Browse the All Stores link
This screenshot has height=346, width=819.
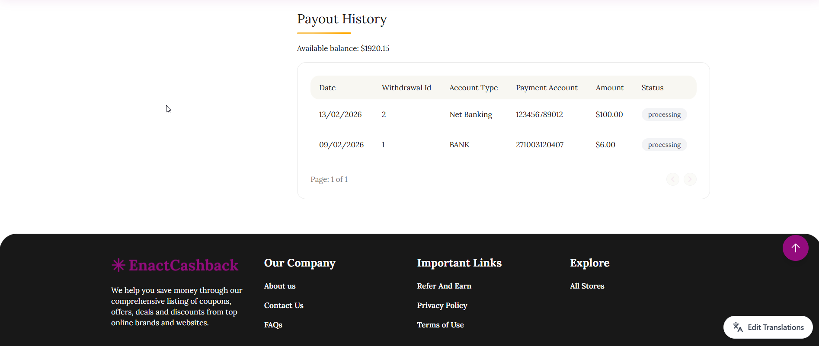tap(587, 286)
